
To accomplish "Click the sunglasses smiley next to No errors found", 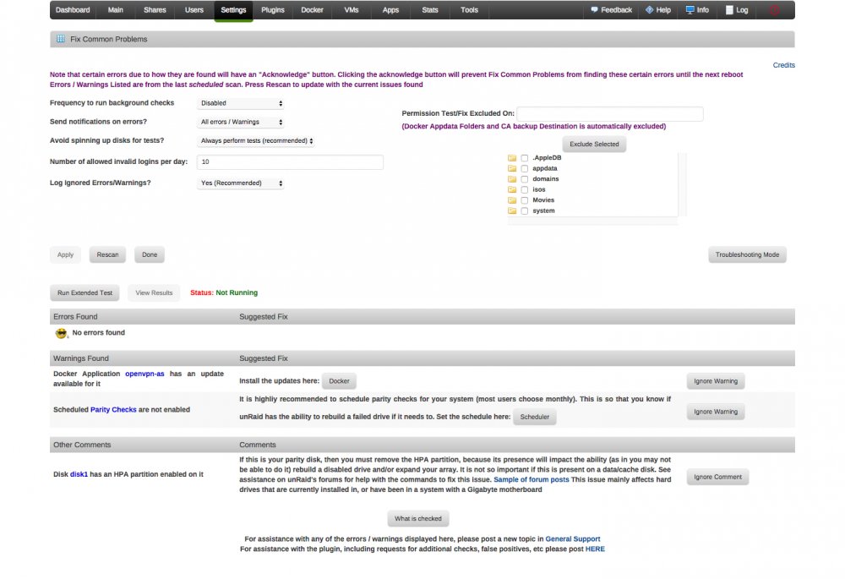I will (x=62, y=334).
